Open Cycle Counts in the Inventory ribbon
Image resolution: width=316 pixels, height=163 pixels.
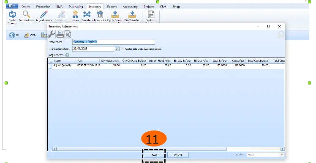point(12,18)
